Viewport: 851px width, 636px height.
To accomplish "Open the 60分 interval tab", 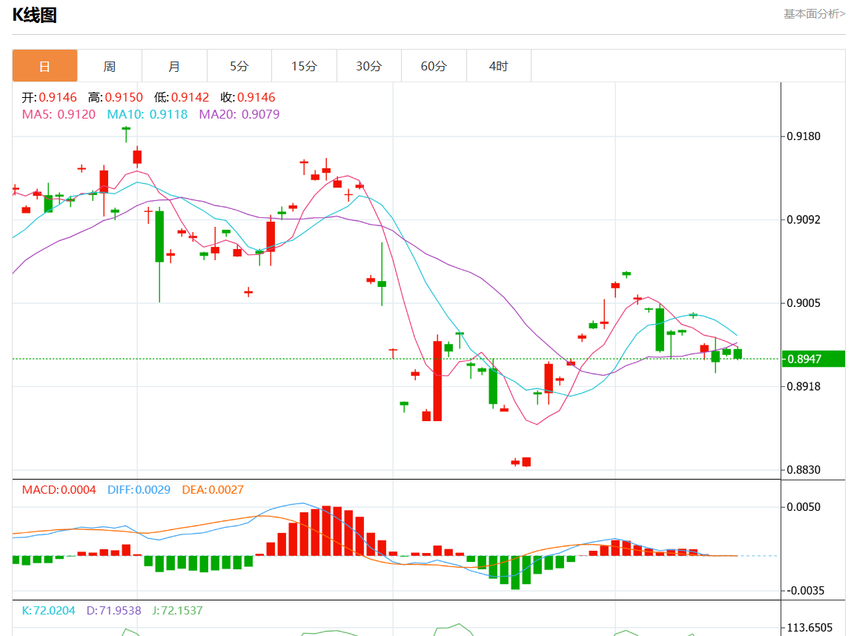I will pos(434,66).
